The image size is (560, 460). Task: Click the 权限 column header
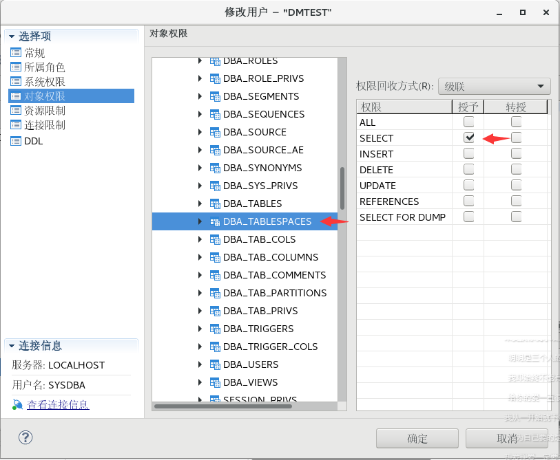404,107
